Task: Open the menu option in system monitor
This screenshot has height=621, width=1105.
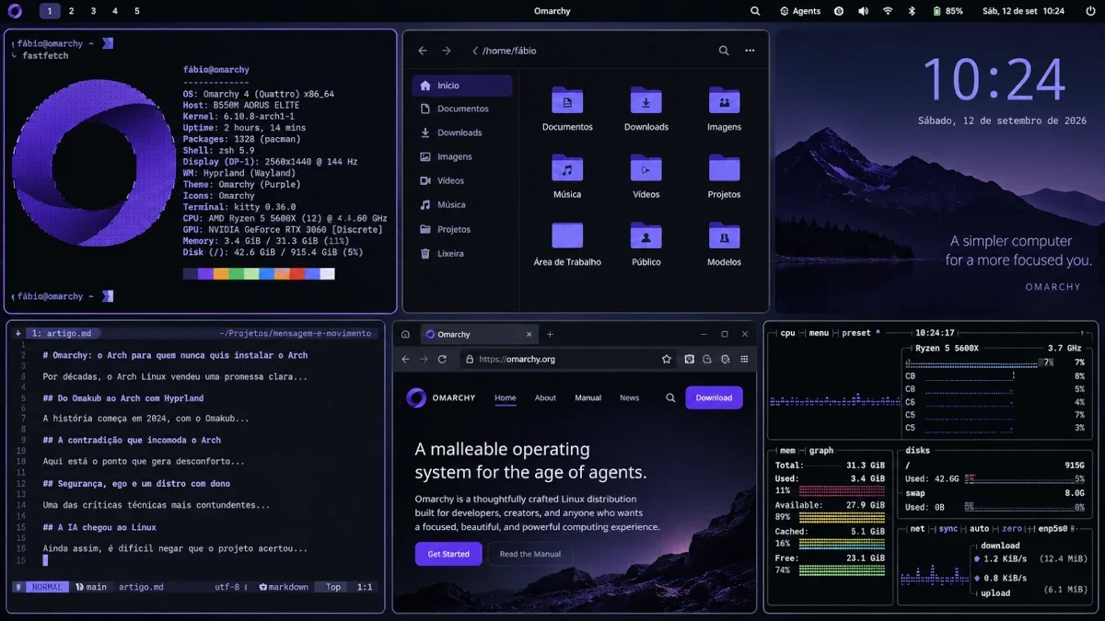Action: (819, 333)
